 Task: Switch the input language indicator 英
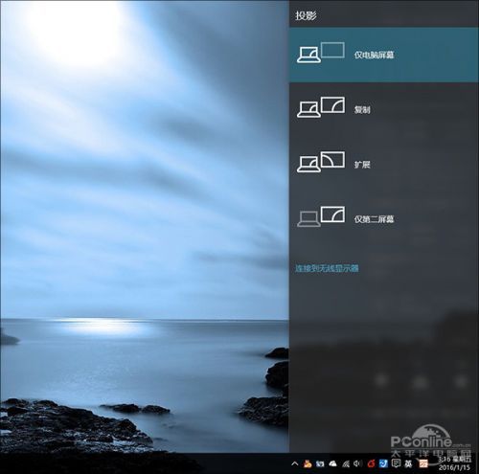pyautogui.click(x=408, y=463)
